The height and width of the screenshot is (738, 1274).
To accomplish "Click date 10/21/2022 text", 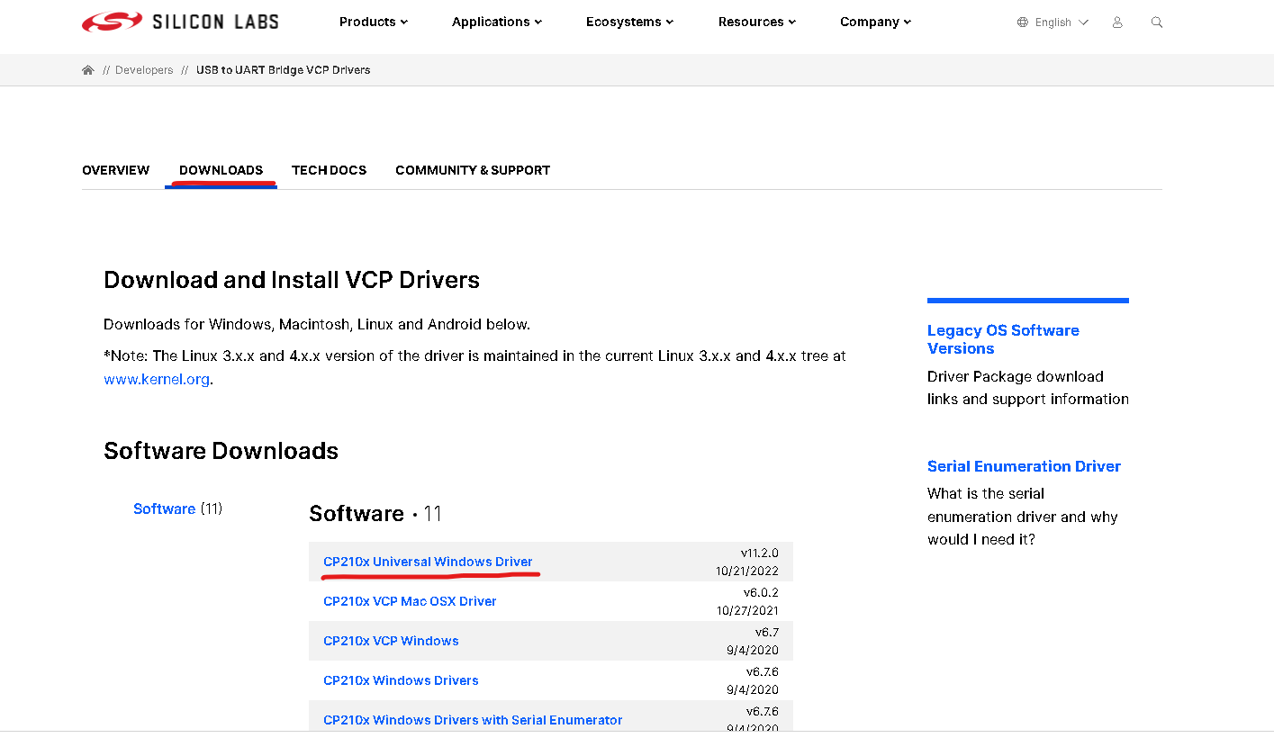I will click(x=747, y=571).
